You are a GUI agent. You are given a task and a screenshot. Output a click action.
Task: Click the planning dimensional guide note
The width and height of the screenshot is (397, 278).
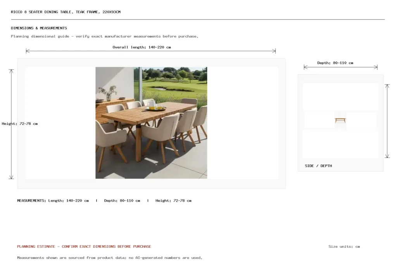tap(104, 36)
